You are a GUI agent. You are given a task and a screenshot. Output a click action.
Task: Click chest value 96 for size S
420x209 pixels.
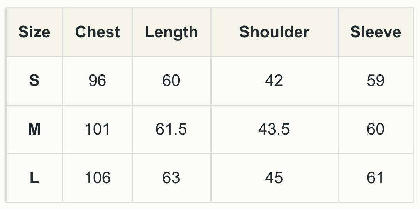97,81
